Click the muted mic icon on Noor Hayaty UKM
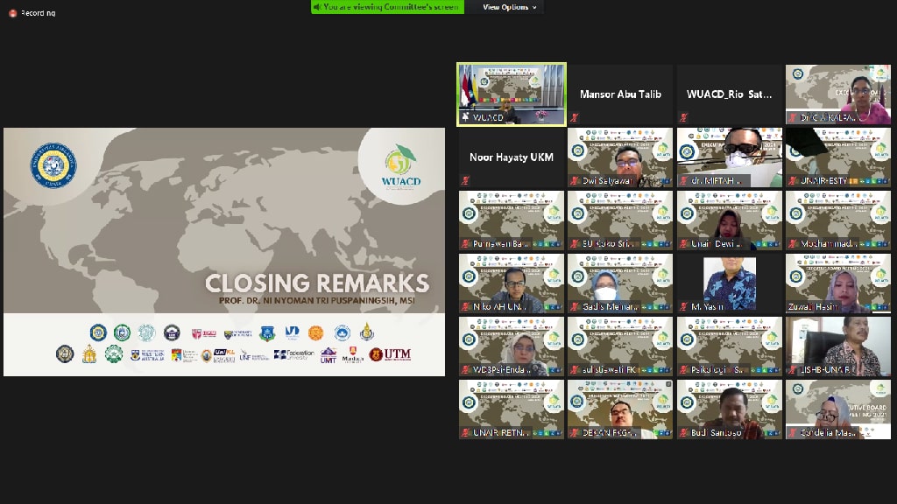This screenshot has width=897, height=504. [x=466, y=181]
